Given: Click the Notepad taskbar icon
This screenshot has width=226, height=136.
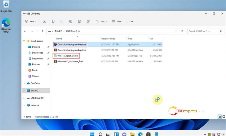Looking at the screenshot, I should pyautogui.click(x=156, y=134).
